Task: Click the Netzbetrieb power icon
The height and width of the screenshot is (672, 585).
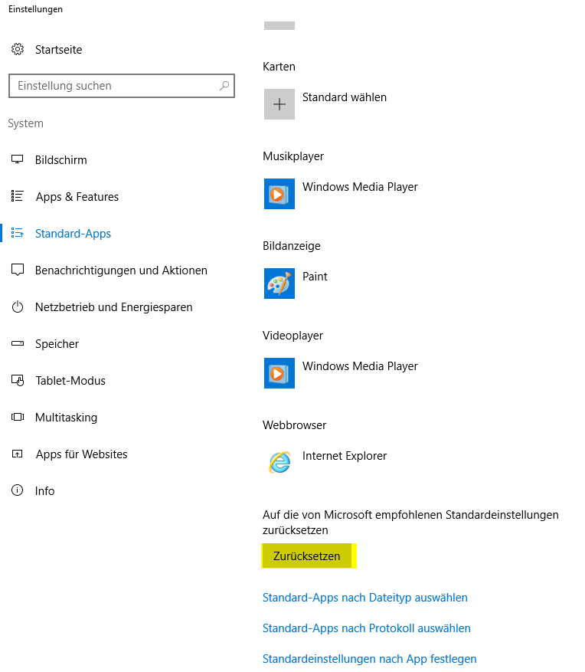Action: [x=17, y=306]
